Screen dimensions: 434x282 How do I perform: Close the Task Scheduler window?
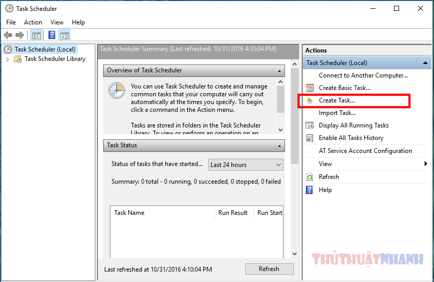coord(420,8)
